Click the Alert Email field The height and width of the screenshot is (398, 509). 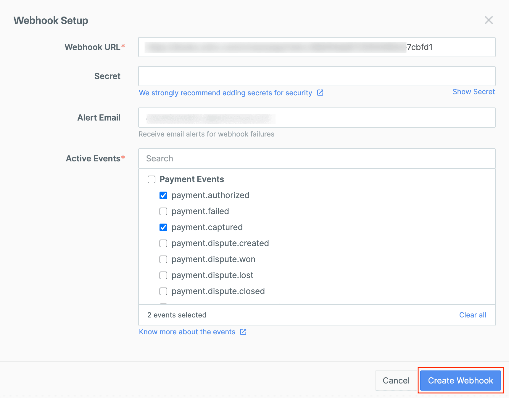click(317, 118)
